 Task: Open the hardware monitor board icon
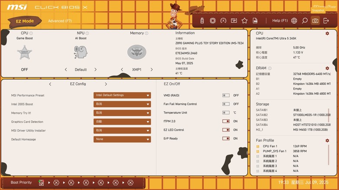pyautogui.click(x=234, y=21)
